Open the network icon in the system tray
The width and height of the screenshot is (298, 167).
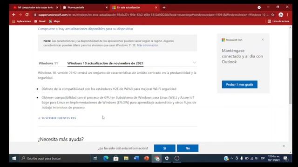(252, 158)
